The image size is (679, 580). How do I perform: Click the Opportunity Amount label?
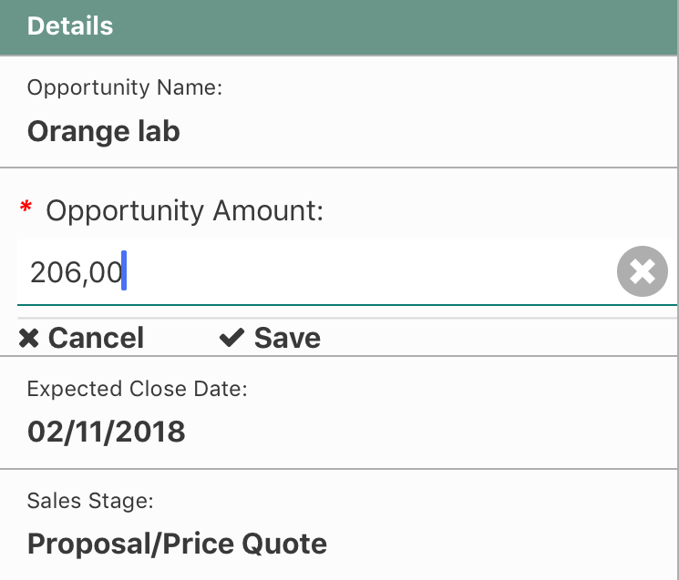point(185,210)
